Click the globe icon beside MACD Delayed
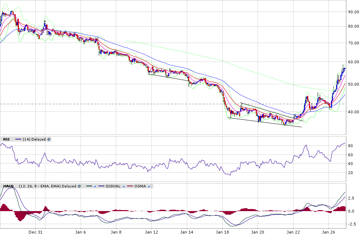The width and height of the screenshot is (362, 237). pyautogui.click(x=79, y=186)
